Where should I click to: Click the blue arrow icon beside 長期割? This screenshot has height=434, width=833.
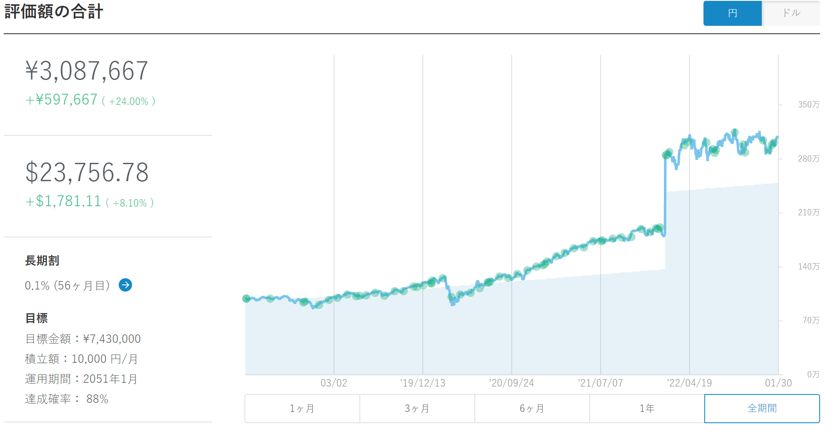(125, 285)
